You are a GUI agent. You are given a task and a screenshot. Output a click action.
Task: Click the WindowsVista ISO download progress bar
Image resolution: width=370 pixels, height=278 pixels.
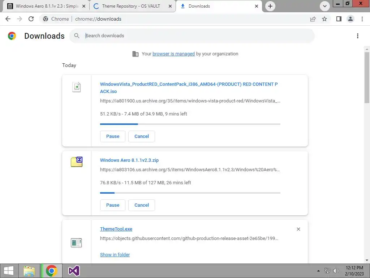[x=190, y=124]
